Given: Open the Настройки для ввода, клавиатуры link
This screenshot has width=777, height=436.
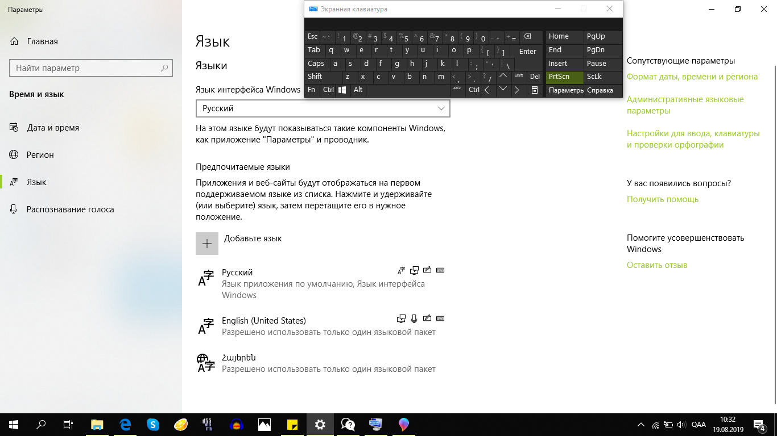Looking at the screenshot, I should click(693, 139).
